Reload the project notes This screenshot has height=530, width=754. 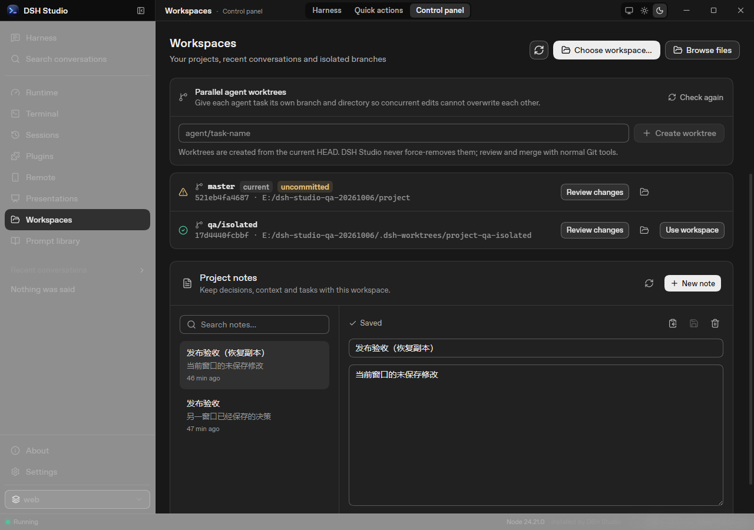(649, 283)
